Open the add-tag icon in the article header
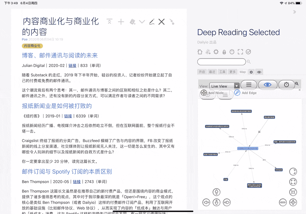 tap(133, 22)
